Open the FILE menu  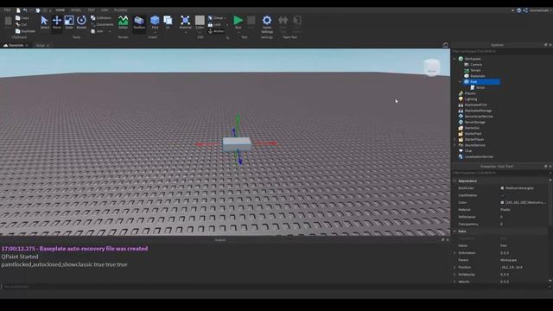[x=7, y=10]
